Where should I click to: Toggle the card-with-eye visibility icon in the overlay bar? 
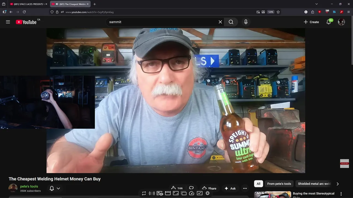[160, 193]
